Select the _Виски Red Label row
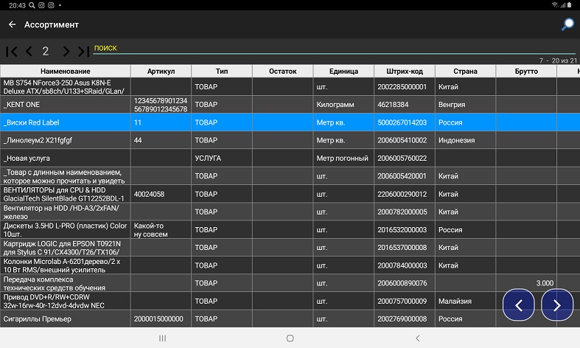 tap(65, 122)
